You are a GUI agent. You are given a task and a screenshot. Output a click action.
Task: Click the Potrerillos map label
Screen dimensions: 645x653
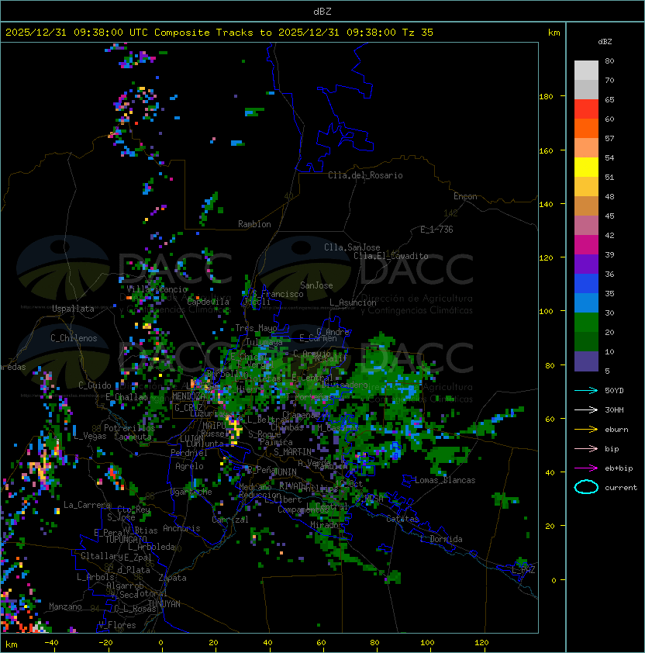(x=129, y=428)
